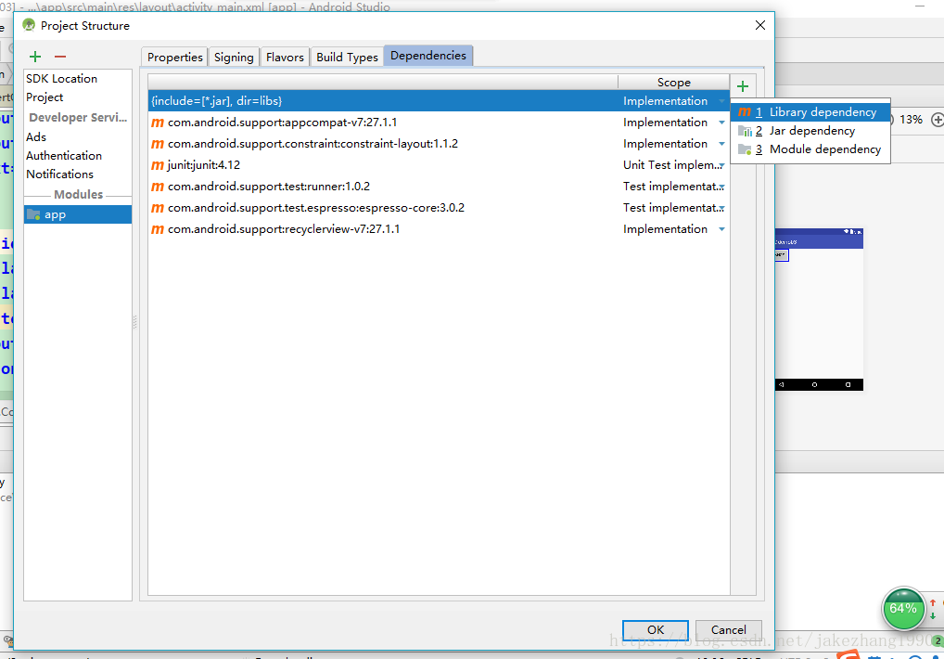Select com.android.support:appcompat-v7:27.1.1 row

[439, 123]
